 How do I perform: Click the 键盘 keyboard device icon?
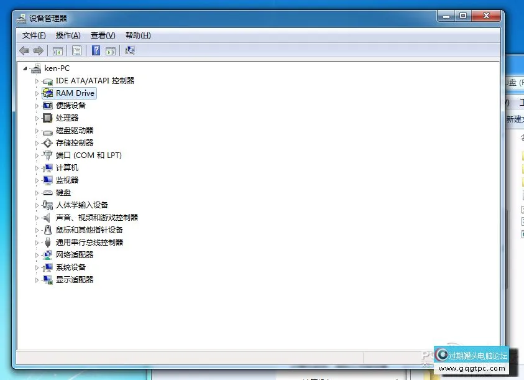click(47, 193)
